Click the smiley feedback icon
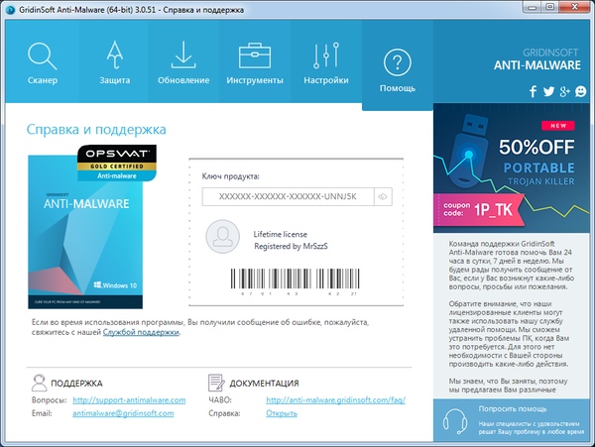Screen dimensions: 595x447 [579, 92]
